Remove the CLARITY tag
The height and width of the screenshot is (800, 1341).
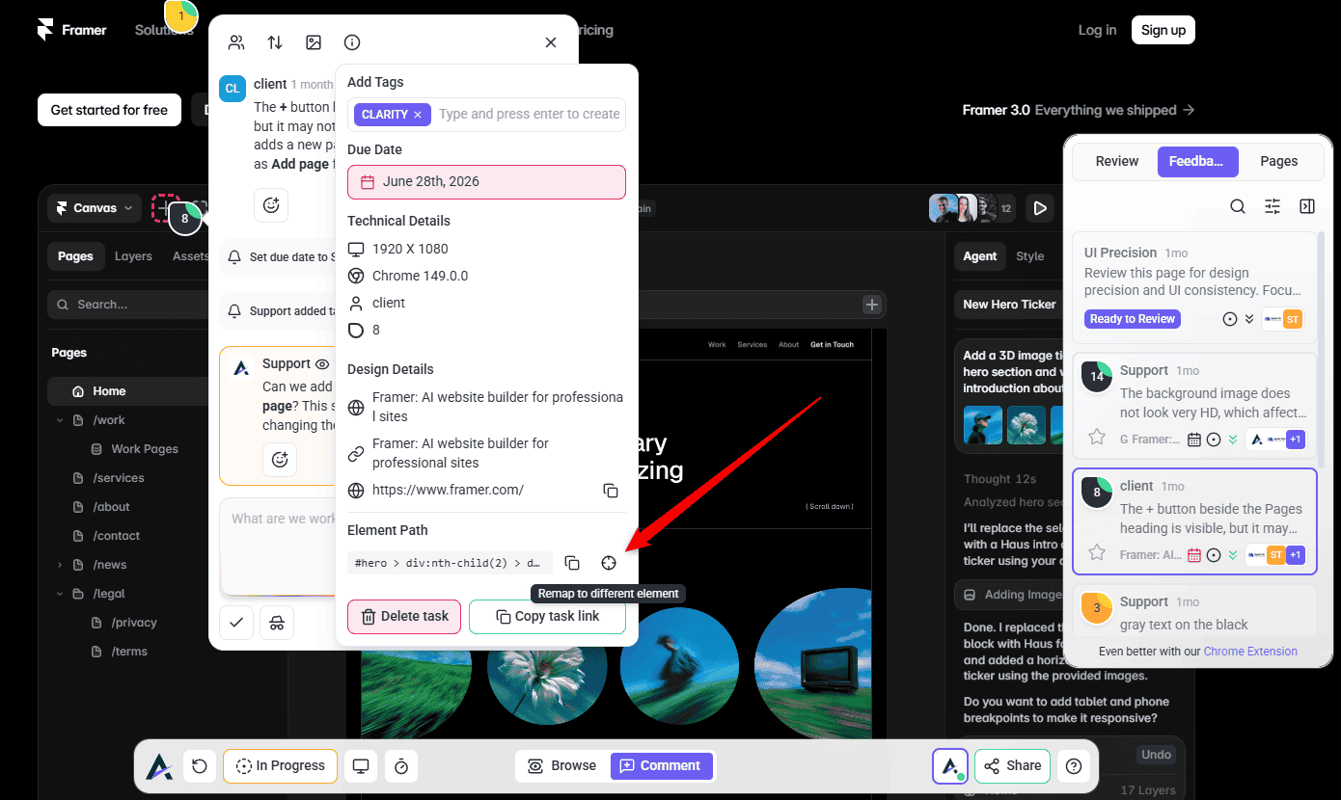(x=418, y=115)
